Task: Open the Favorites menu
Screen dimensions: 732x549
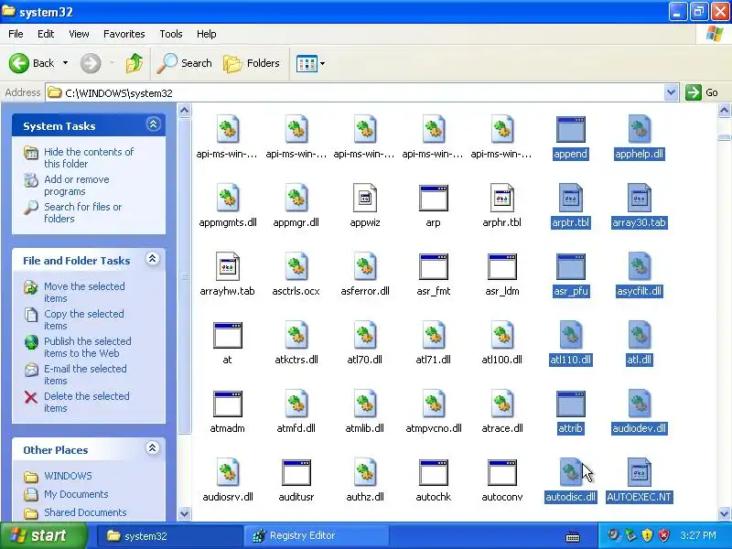Action: point(124,34)
